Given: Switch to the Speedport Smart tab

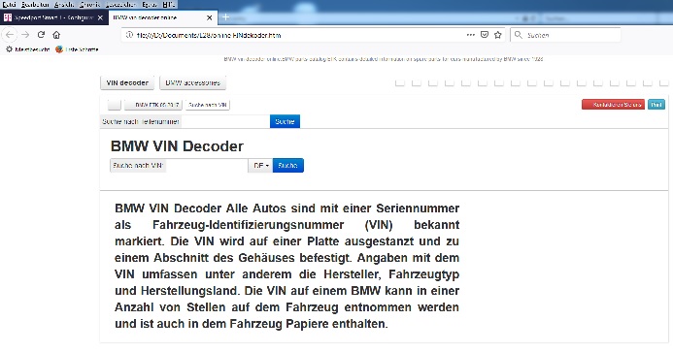Looking at the screenshot, I should pyautogui.click(x=49, y=17).
